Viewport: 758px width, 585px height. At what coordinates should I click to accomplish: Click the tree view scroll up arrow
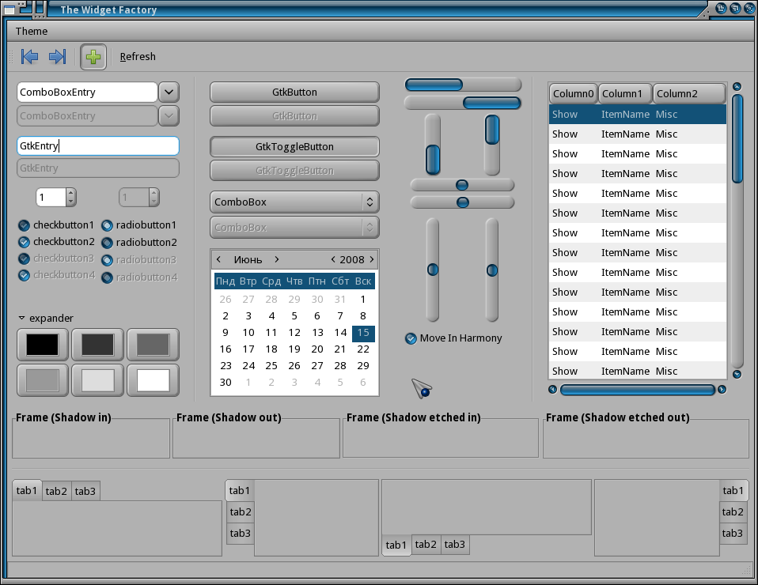tap(737, 86)
